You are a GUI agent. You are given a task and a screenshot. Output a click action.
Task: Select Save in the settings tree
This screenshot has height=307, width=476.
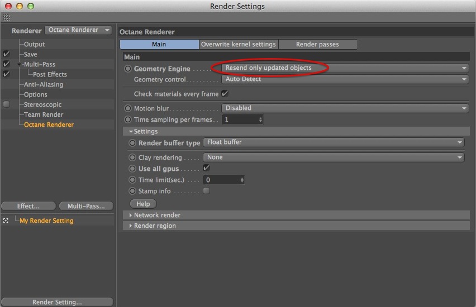pyautogui.click(x=30, y=54)
